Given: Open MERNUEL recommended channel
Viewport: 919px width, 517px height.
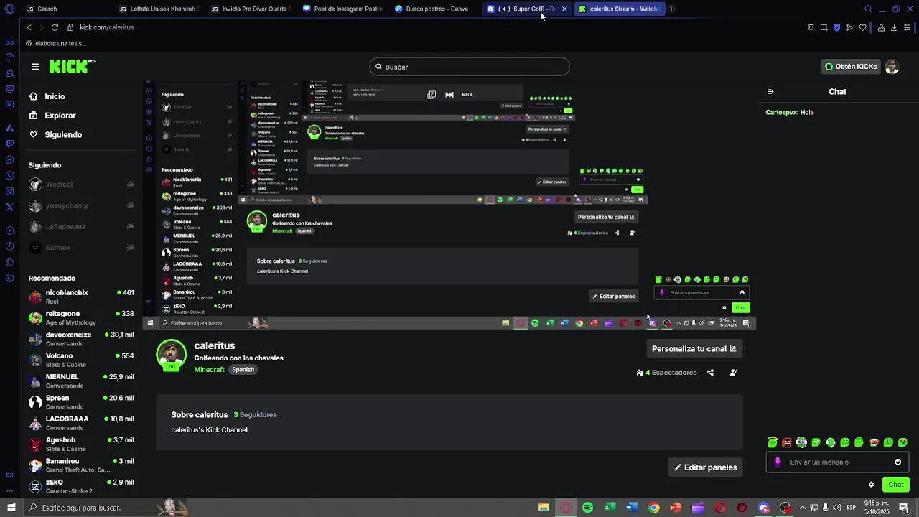Looking at the screenshot, I should pyautogui.click(x=81, y=381).
